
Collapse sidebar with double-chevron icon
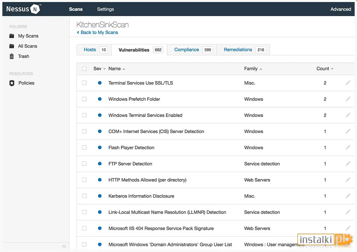pyautogui.click(x=64, y=246)
